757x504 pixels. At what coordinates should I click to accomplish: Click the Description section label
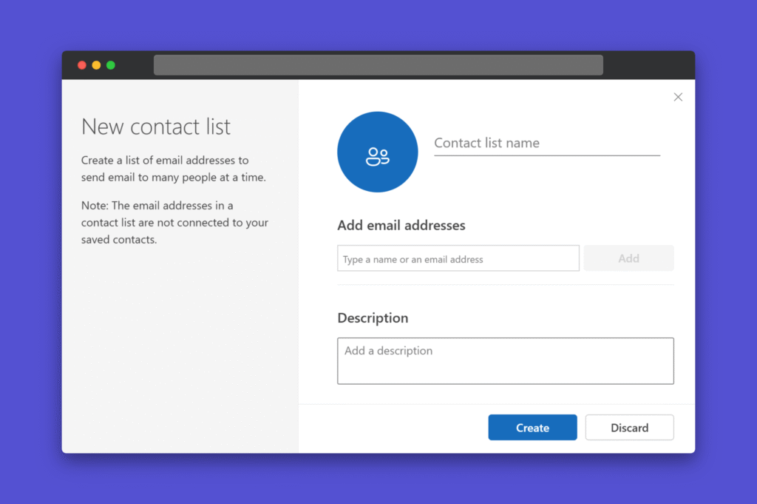(x=373, y=318)
